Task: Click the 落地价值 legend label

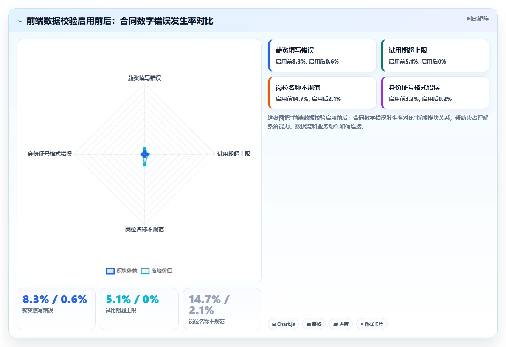Action: 162,271
